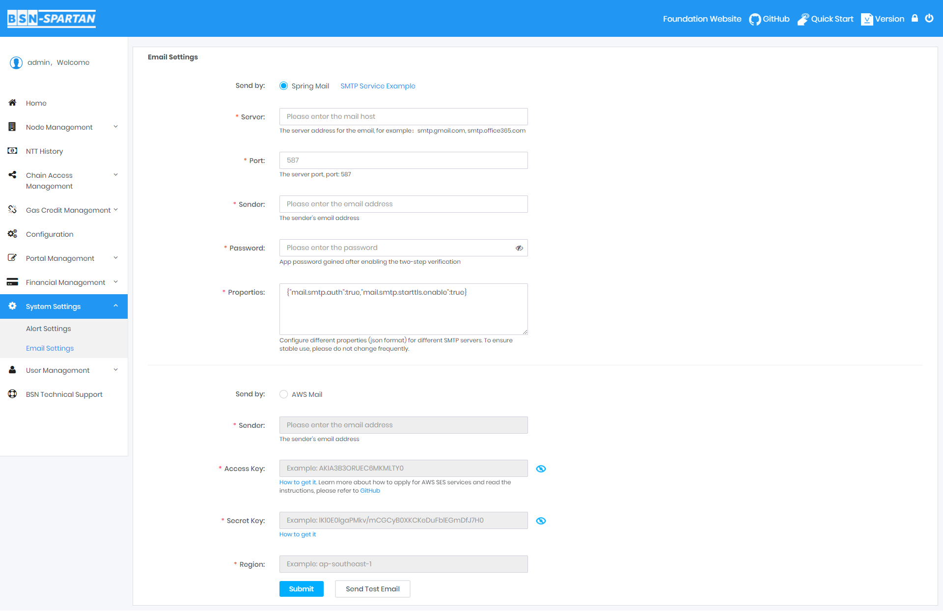
Task: Select the Configuration gear icon in sidebar
Action: 12,234
